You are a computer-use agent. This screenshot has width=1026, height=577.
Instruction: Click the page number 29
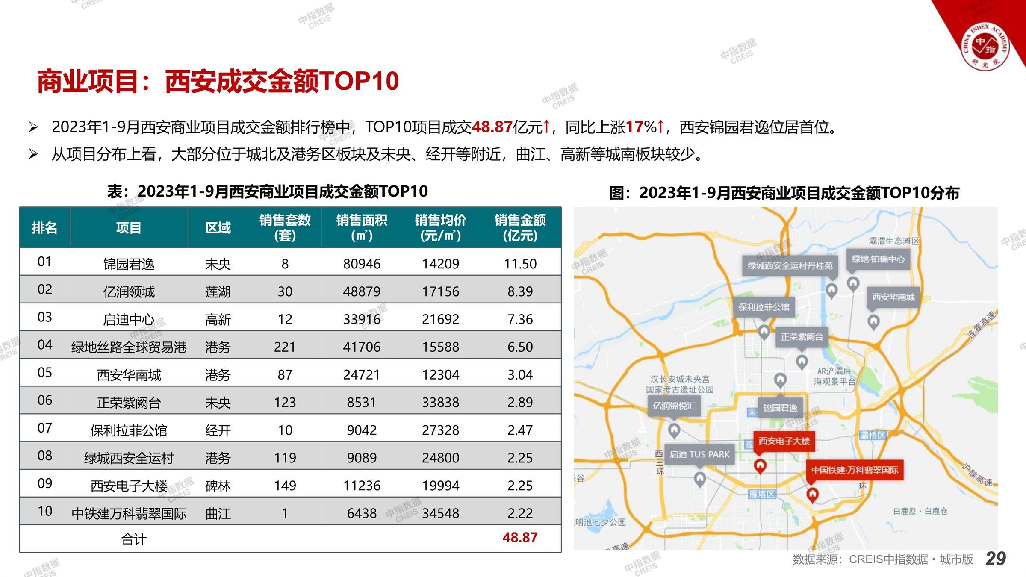[995, 559]
